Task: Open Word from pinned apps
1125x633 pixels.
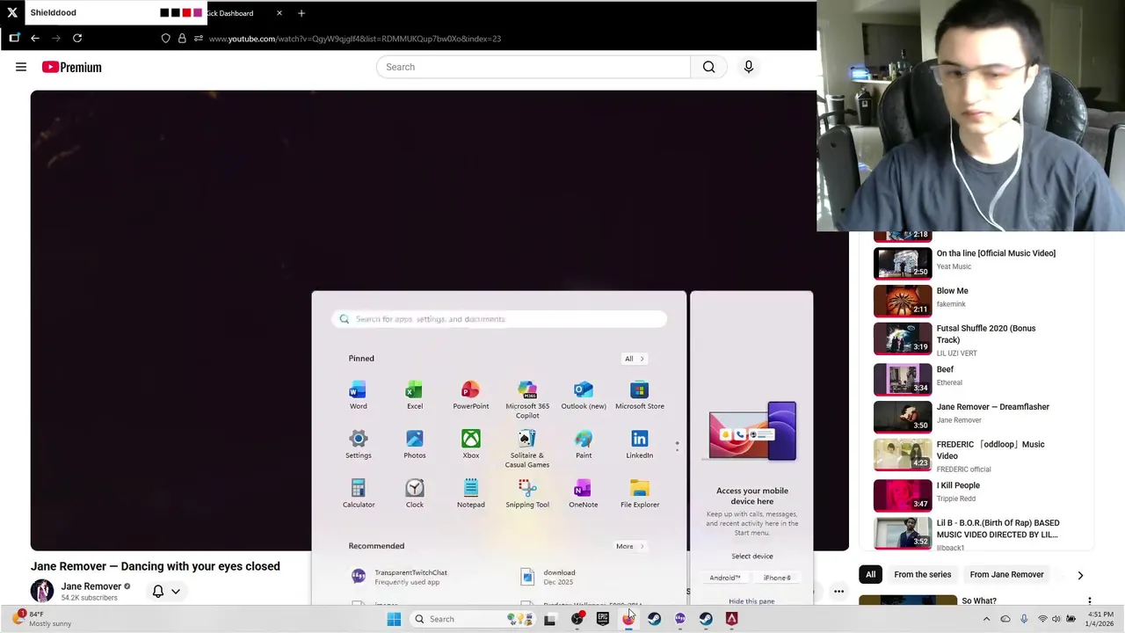Action: [358, 396]
